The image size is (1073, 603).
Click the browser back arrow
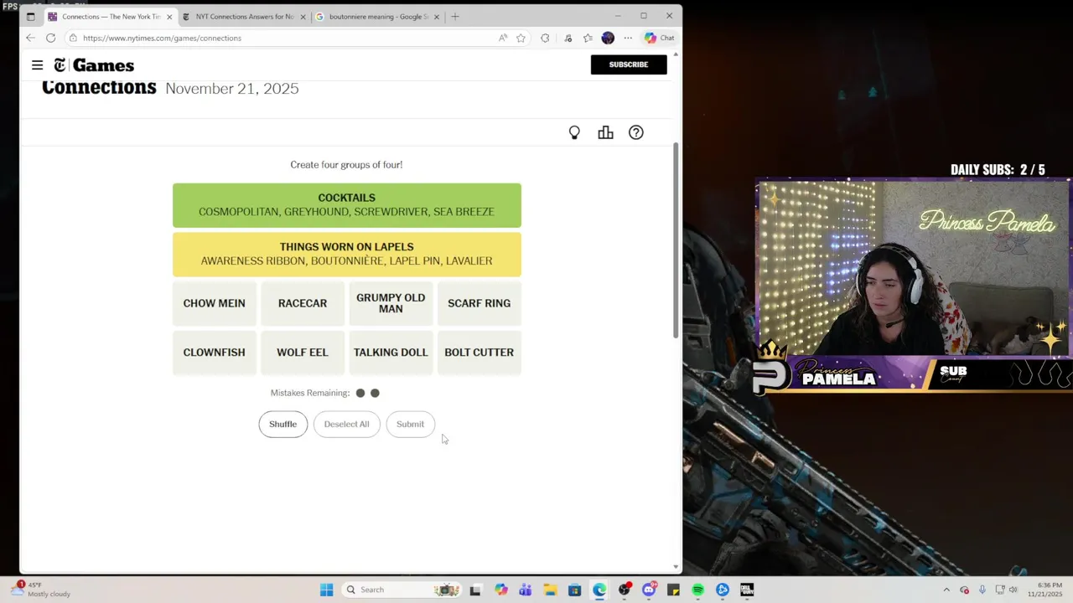click(x=30, y=38)
